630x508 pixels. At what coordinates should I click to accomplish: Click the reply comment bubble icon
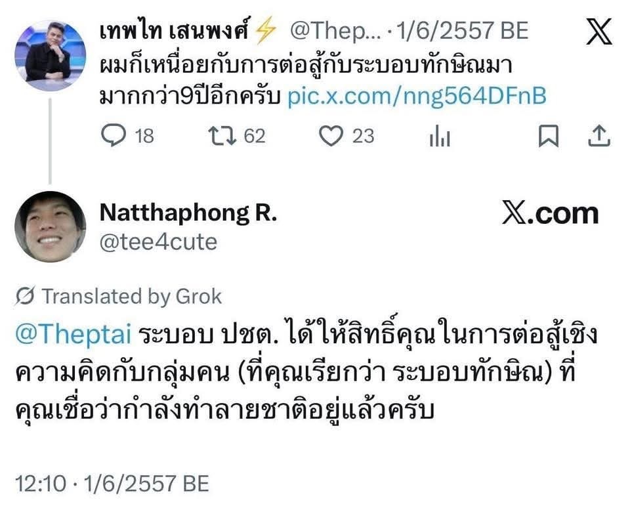(114, 136)
